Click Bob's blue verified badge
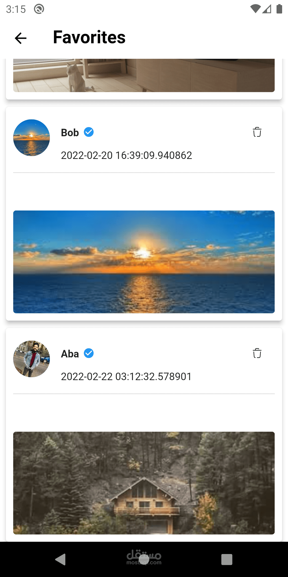 point(89,132)
